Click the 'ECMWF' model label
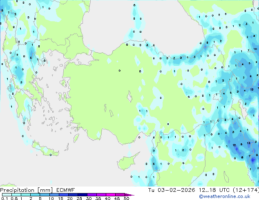 point(65,190)
